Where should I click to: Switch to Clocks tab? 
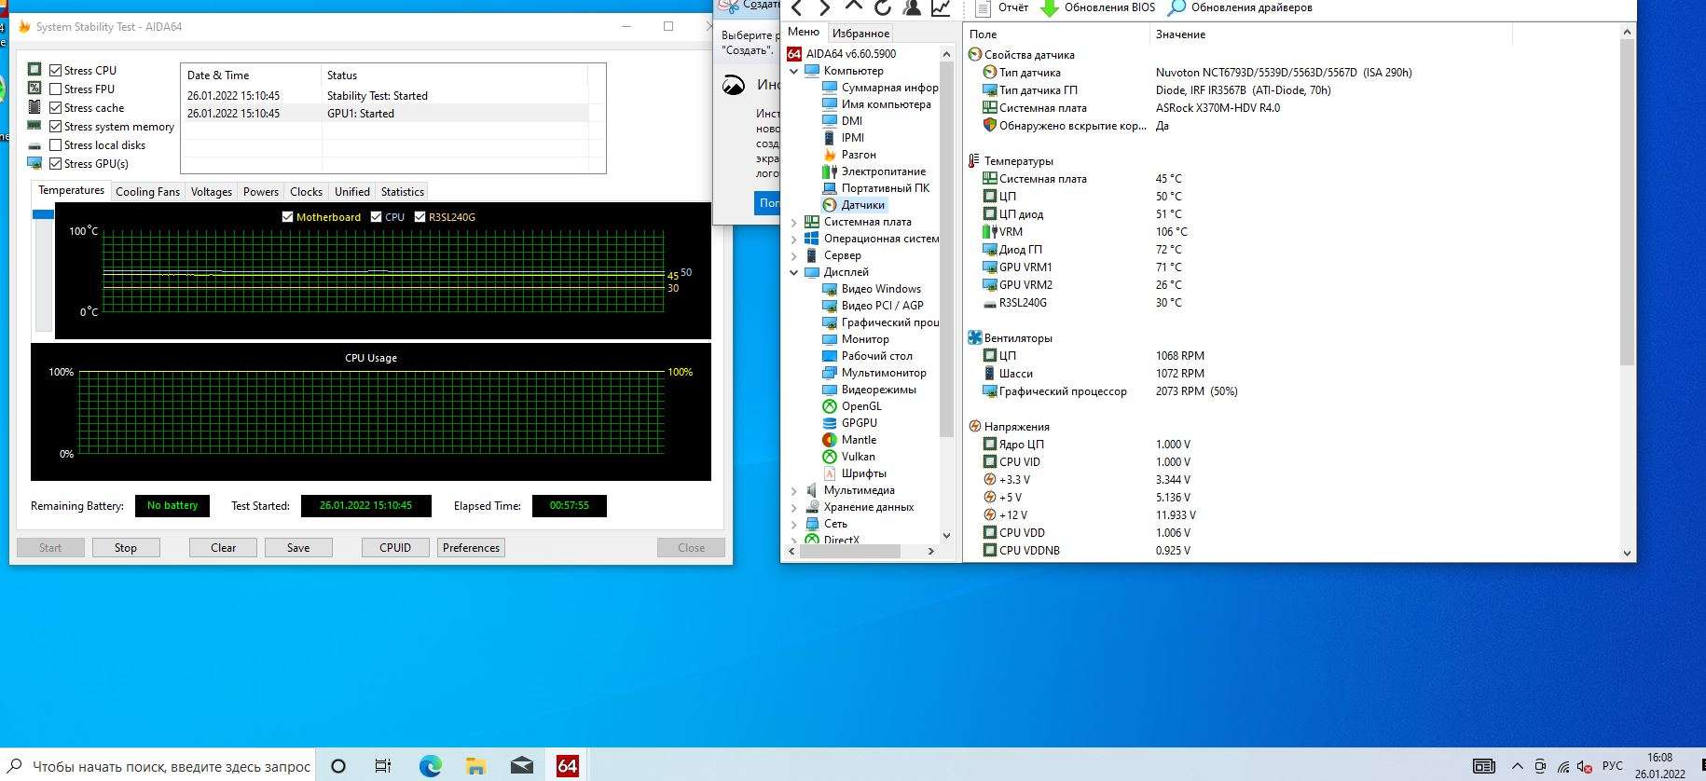306,192
